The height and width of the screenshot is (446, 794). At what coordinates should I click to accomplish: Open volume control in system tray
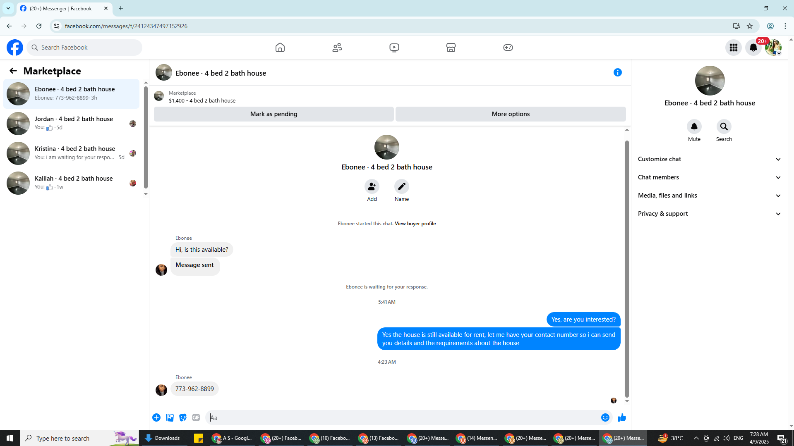726,438
